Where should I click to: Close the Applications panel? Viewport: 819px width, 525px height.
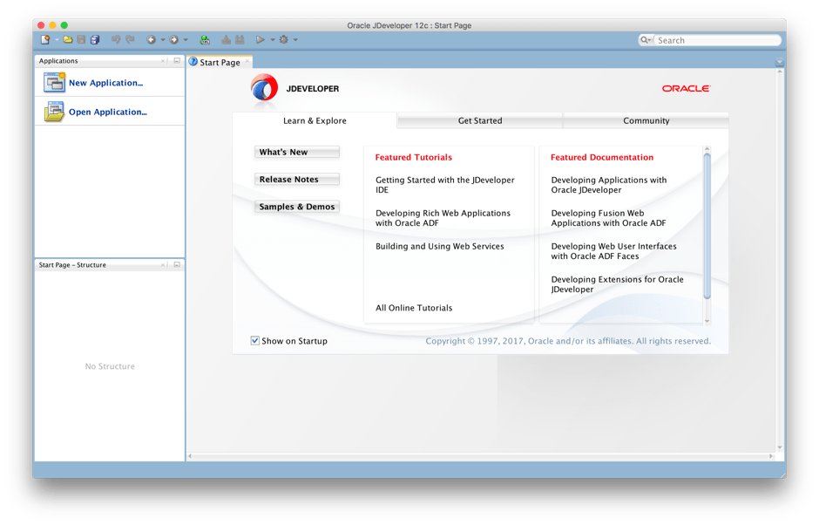tap(163, 61)
